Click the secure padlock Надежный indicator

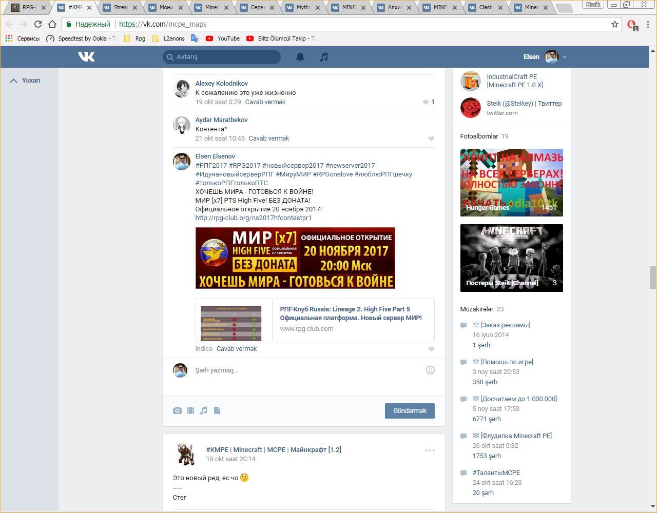(88, 24)
